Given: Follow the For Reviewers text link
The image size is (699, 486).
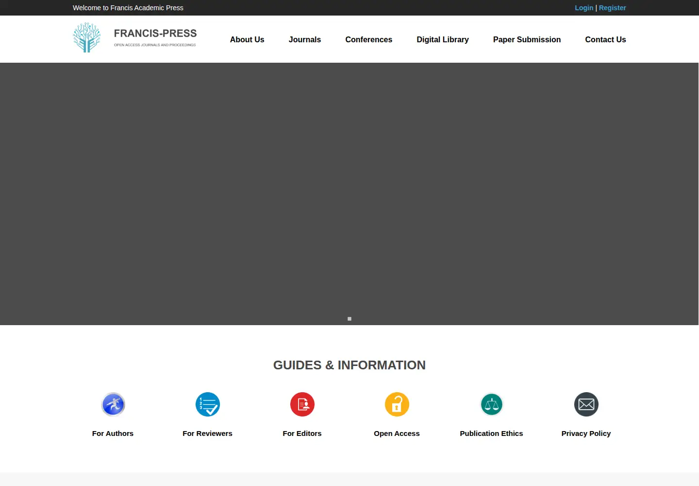Looking at the screenshot, I should point(208,434).
